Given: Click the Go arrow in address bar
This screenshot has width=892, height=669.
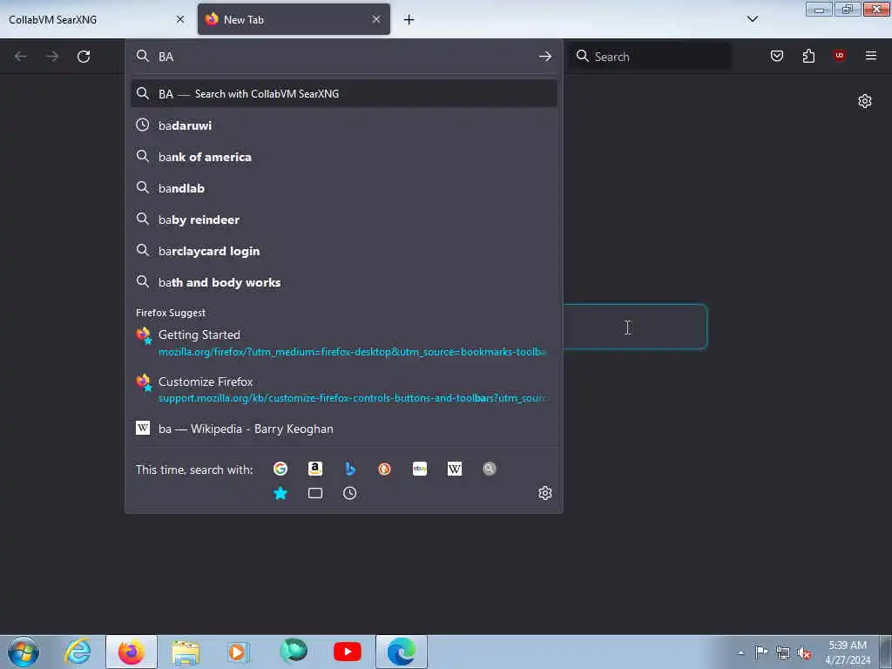Looking at the screenshot, I should [x=545, y=57].
